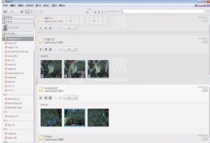Open the 编辑(E) menu

13,5
